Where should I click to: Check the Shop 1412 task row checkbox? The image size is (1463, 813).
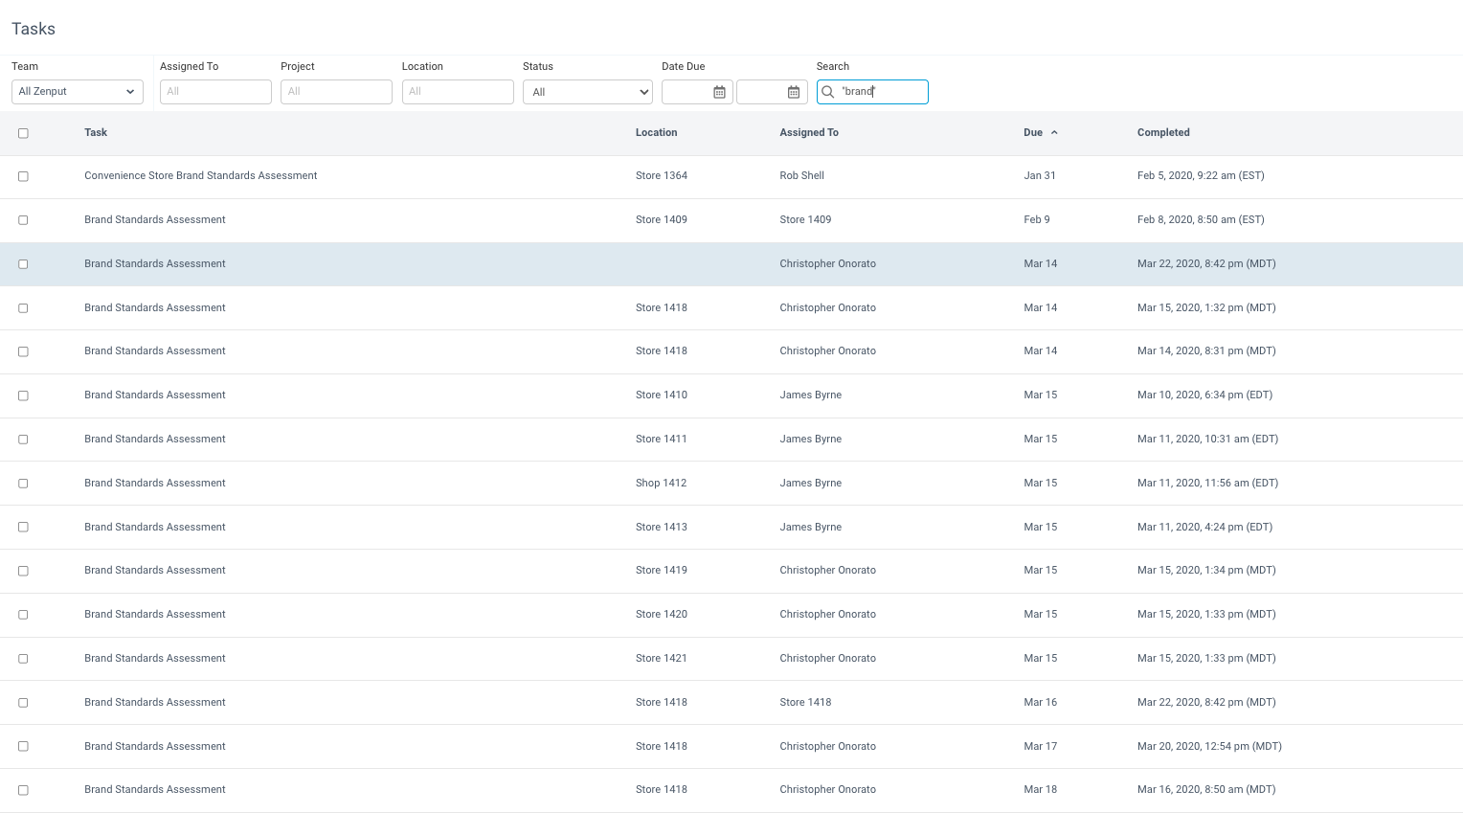(23, 483)
